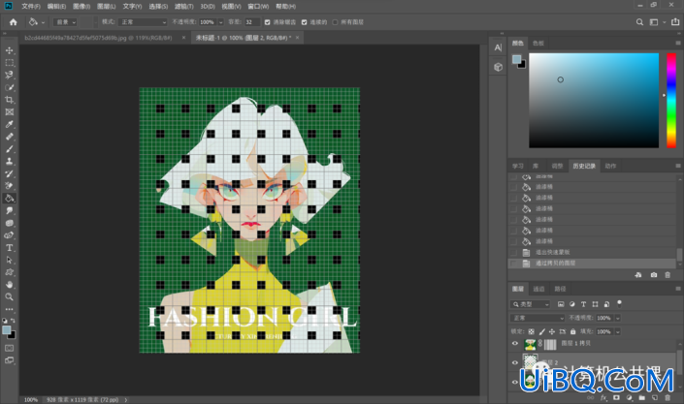
Task: Switch to the 动作 actions tab
Action: point(610,166)
